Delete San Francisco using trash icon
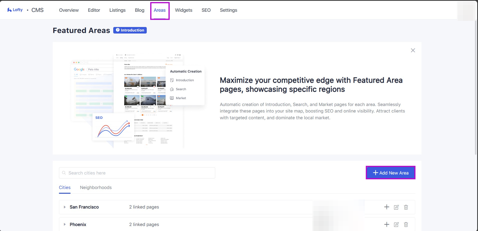Screen dimensions: 478x231 (406, 207)
